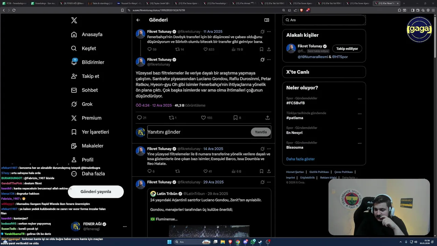Screen dimensions: 437x246
Task: Bookmark the 11 Ara 2025 post
Action: [x=261, y=49]
